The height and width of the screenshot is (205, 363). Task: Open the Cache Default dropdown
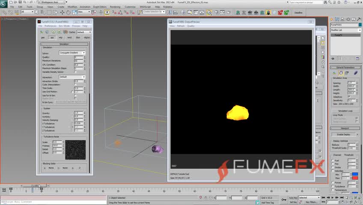(x=84, y=32)
